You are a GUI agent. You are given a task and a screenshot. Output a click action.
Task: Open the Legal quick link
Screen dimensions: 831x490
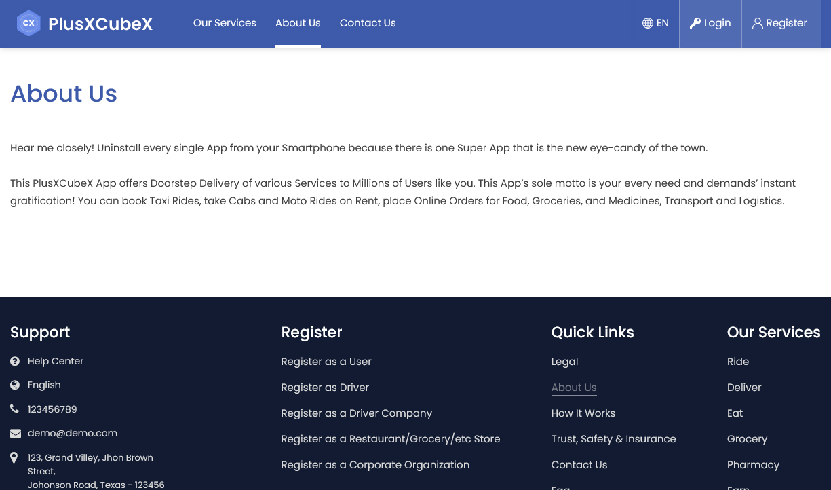click(x=564, y=362)
